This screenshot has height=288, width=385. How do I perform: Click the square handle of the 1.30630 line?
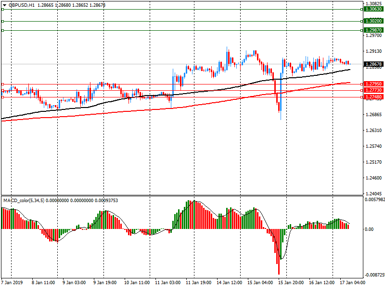[x=2, y=9]
